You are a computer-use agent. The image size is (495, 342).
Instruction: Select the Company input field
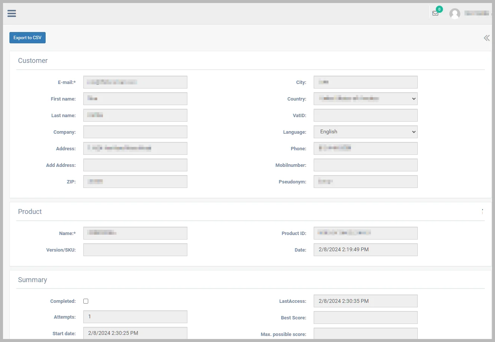[x=135, y=132]
